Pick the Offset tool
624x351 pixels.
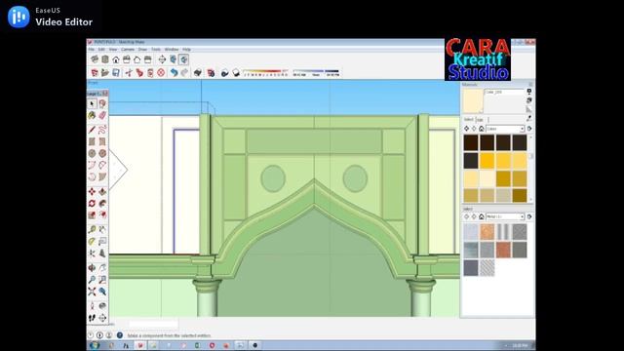click(x=102, y=215)
